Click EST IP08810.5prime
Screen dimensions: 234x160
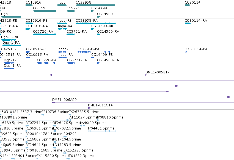pos(98,120)
